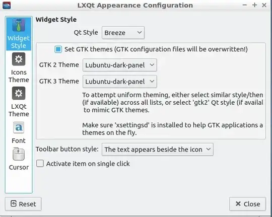Uncheck Set GTK themes checkbox
Image resolution: width=272 pixels, height=217 pixels.
point(58,49)
